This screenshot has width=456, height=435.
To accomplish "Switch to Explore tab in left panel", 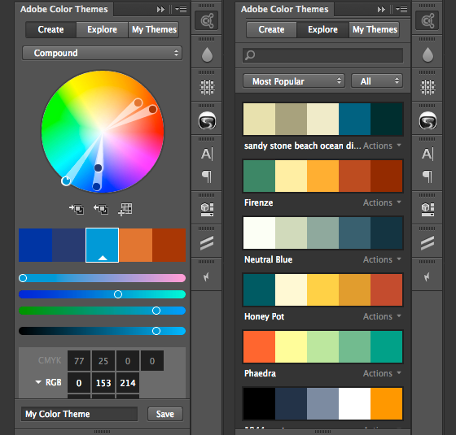I will (102, 29).
